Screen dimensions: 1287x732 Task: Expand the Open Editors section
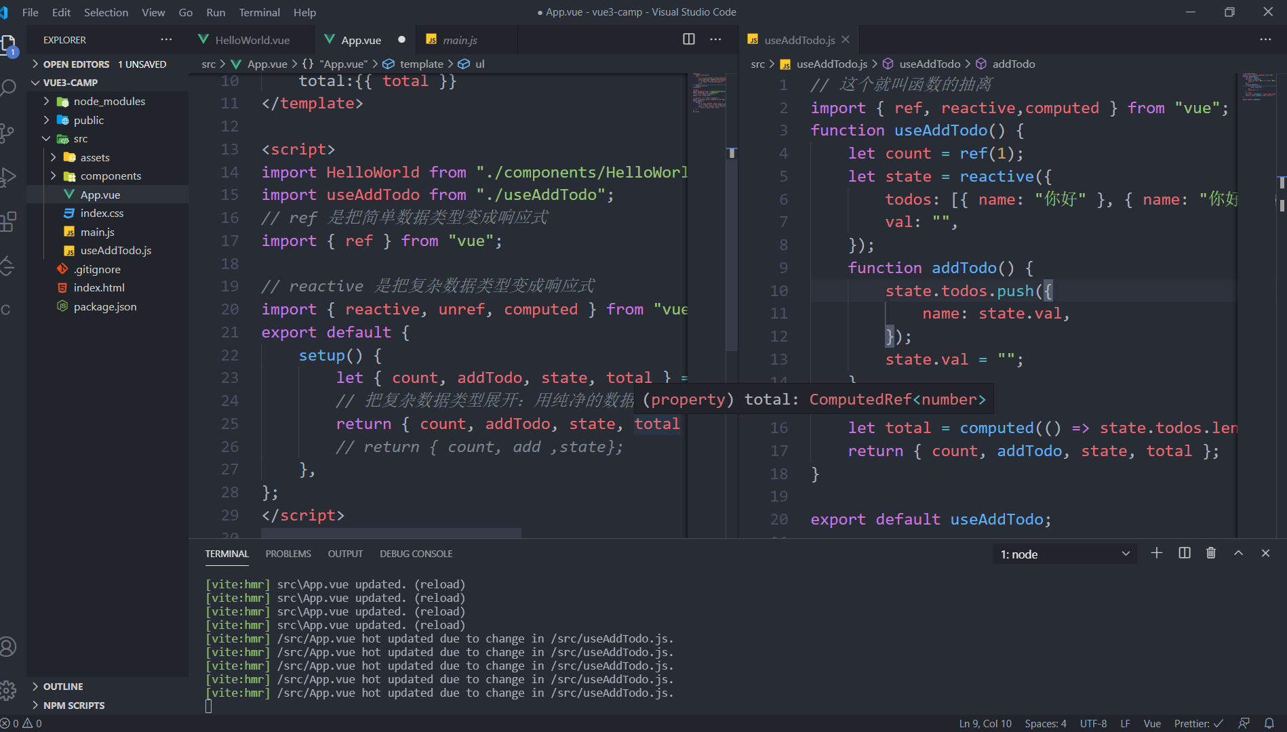pyautogui.click(x=107, y=64)
